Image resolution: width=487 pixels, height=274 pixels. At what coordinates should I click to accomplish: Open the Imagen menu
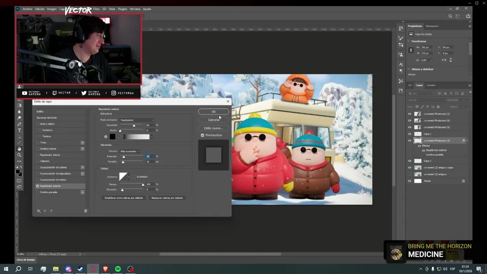[52, 9]
